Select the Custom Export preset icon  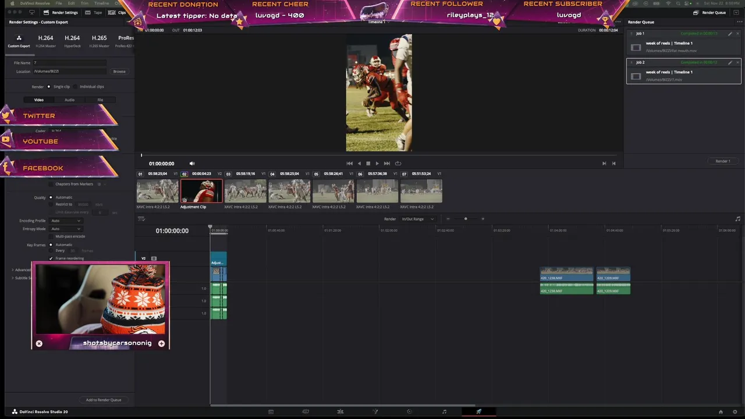pos(19,38)
